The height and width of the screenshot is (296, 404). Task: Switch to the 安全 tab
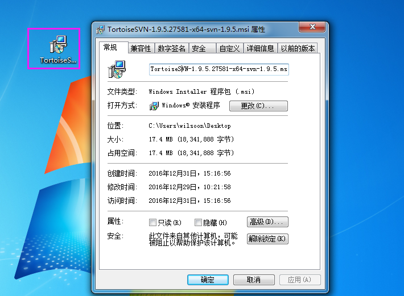click(202, 48)
